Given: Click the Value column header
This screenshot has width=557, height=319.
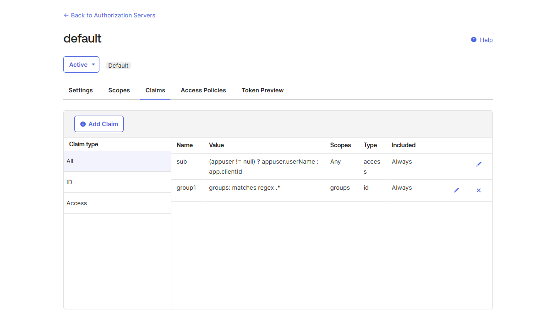Looking at the screenshot, I should 216,145.
